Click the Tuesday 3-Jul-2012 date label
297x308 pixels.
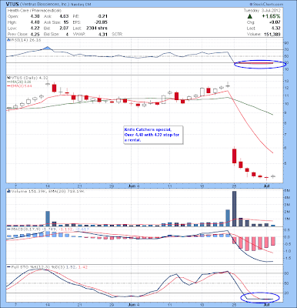(262, 11)
